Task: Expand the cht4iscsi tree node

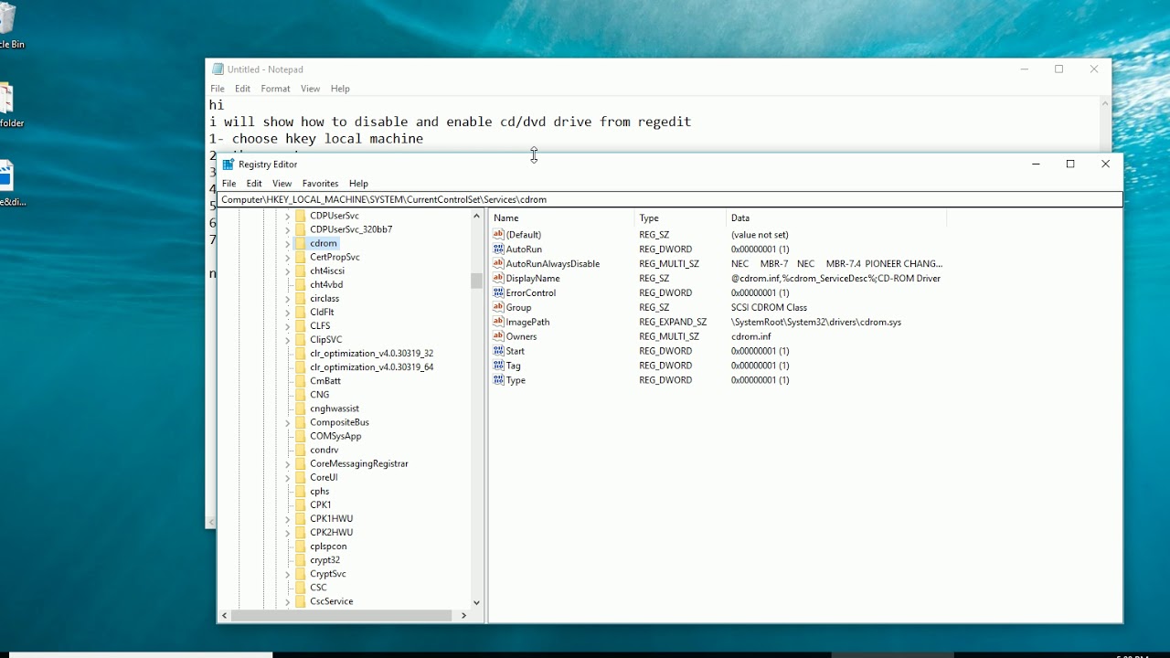Action: click(287, 271)
